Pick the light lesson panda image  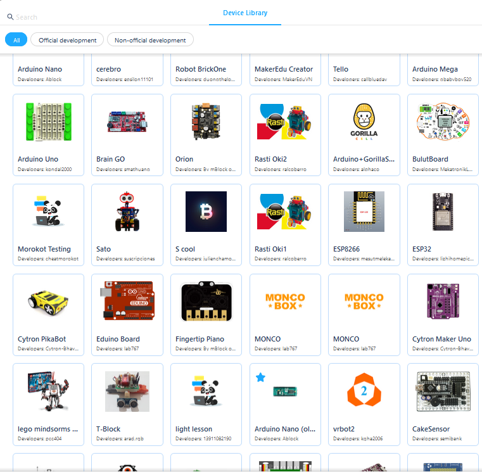(x=206, y=391)
